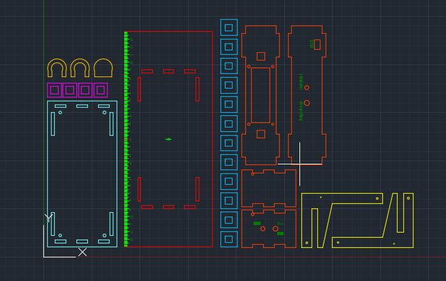Select the solid orange dome shape without inner arch
The width and height of the screenshot is (446, 281).
coord(103,68)
